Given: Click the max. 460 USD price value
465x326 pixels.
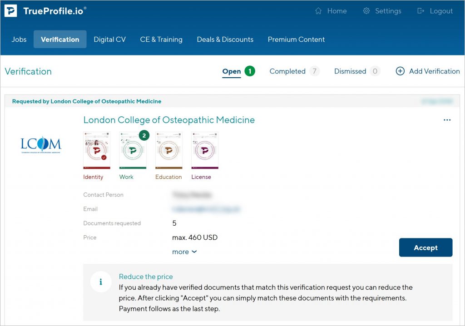Looking at the screenshot, I should [x=195, y=237].
